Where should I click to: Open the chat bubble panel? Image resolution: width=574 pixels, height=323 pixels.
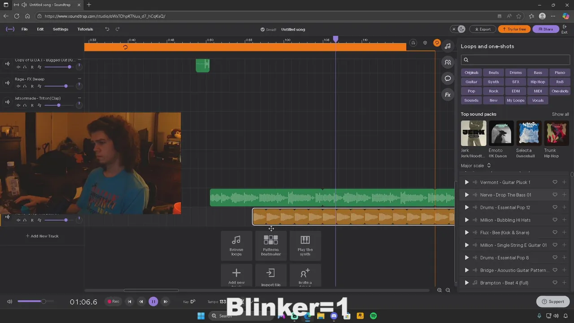click(448, 79)
